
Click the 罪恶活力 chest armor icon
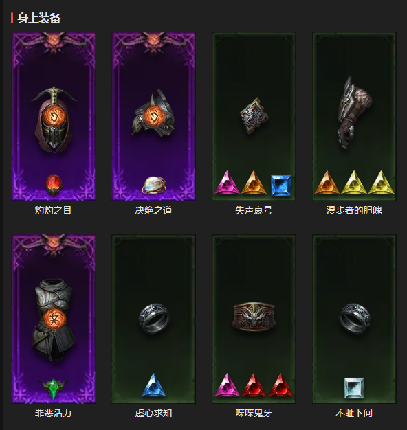coord(54,320)
